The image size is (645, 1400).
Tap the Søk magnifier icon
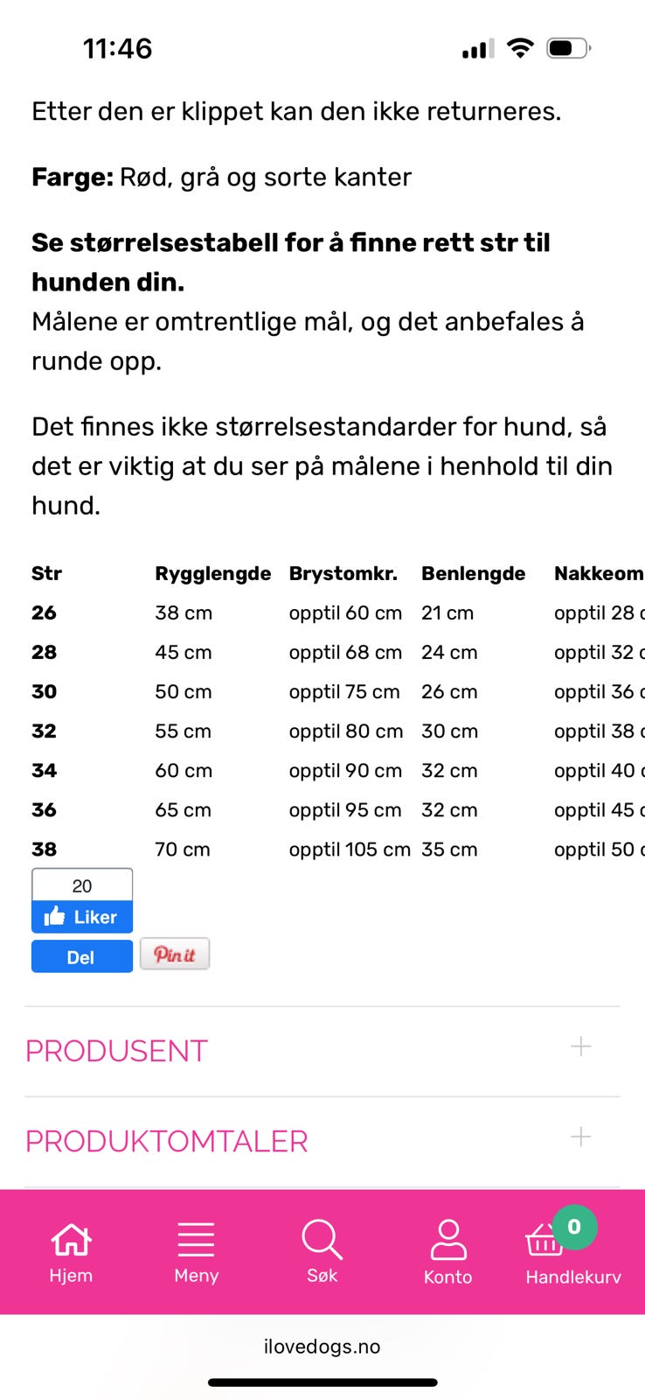[x=322, y=1239]
